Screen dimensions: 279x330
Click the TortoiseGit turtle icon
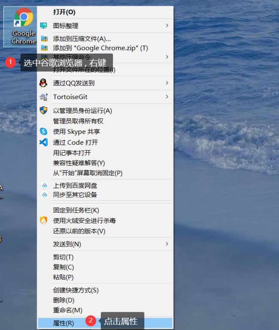[x=43, y=97]
